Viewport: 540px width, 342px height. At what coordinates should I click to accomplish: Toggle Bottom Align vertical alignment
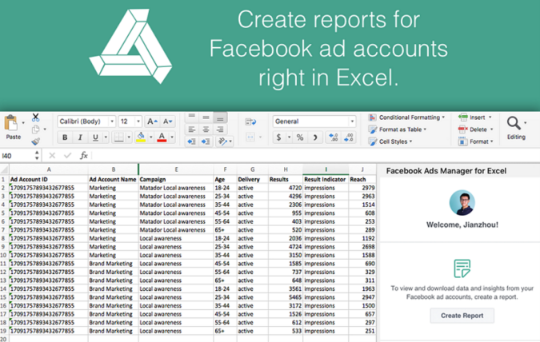[x=220, y=117]
